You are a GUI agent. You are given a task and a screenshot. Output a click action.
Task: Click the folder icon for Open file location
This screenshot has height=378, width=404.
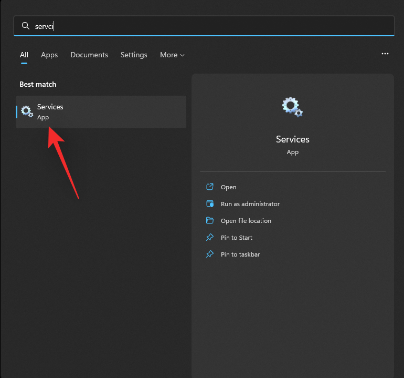pyautogui.click(x=210, y=221)
